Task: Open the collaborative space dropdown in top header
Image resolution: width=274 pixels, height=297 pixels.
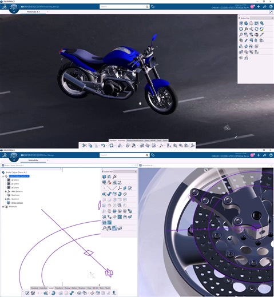Action: 248,7
